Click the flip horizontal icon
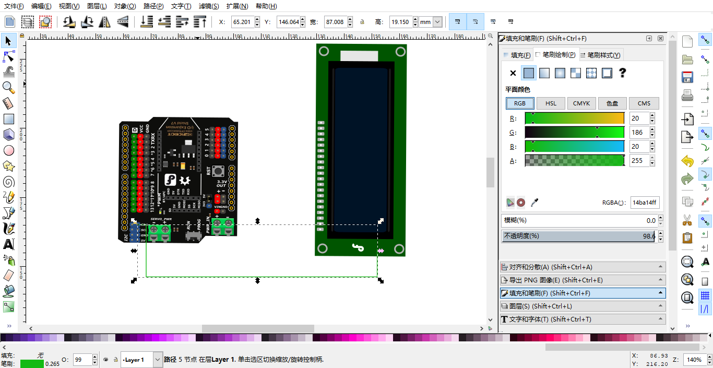 point(105,22)
